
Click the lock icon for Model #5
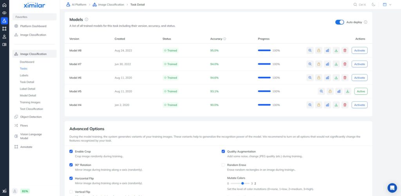tap(330, 92)
